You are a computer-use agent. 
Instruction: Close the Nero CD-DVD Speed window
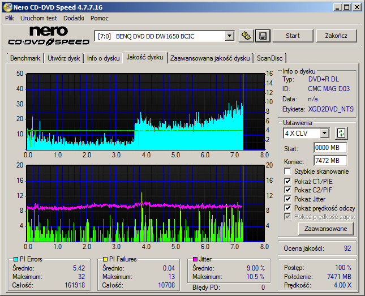357,7
